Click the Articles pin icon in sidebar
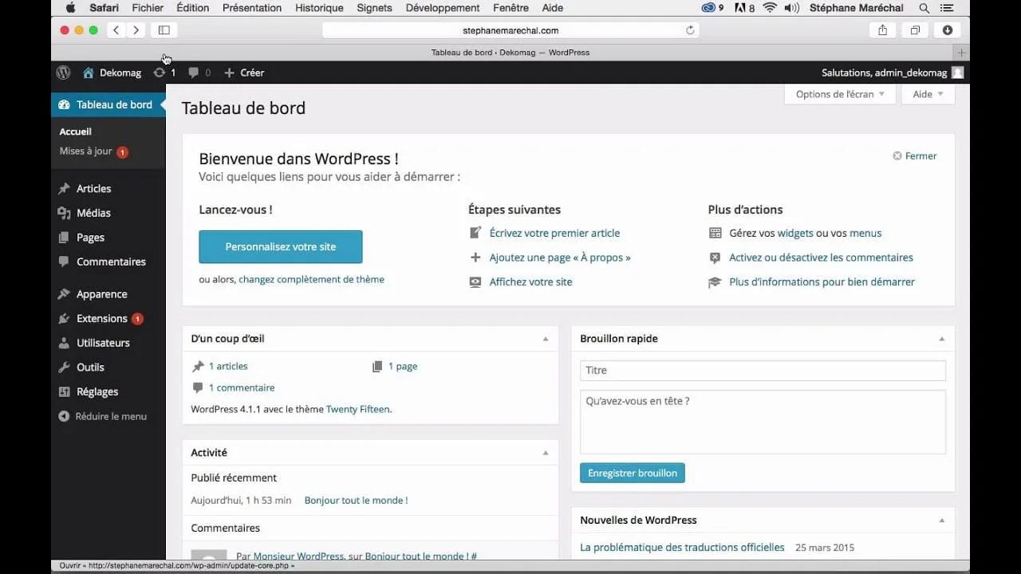 pos(64,189)
